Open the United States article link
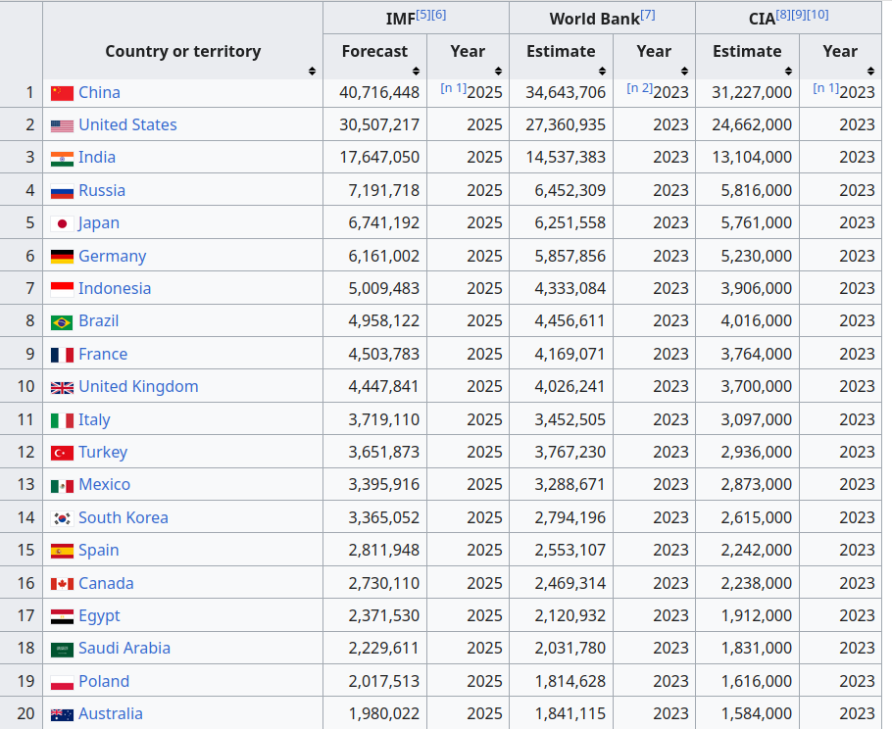The width and height of the screenshot is (892, 729). click(x=127, y=124)
